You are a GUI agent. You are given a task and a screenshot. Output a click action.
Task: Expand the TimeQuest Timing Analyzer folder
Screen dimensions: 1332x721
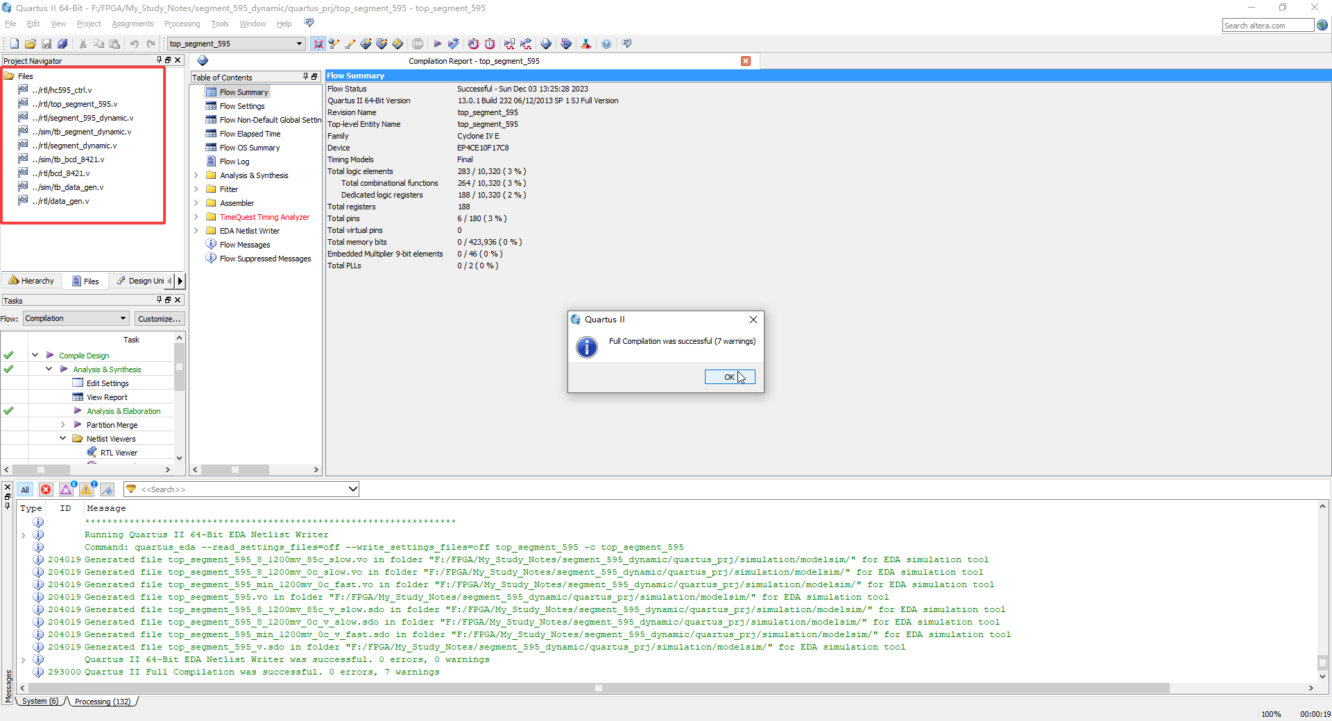point(196,217)
